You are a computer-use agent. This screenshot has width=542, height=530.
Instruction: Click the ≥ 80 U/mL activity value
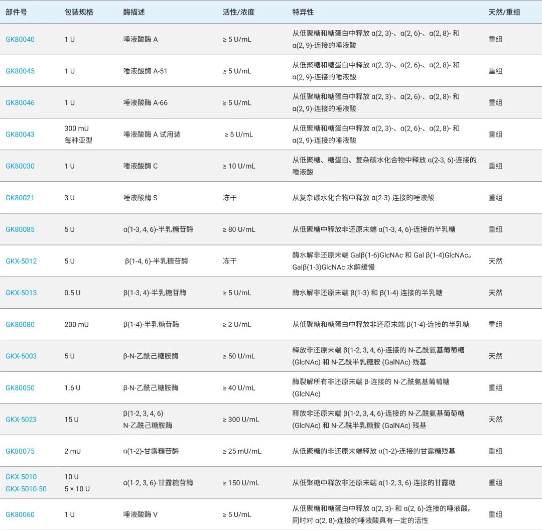click(239, 229)
